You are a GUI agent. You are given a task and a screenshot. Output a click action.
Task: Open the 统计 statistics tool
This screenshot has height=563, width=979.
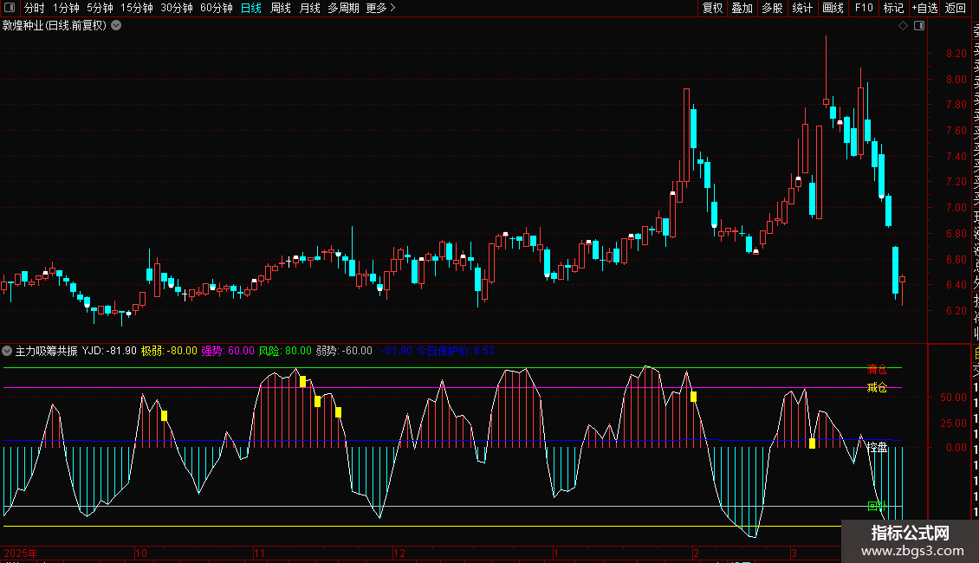click(802, 8)
